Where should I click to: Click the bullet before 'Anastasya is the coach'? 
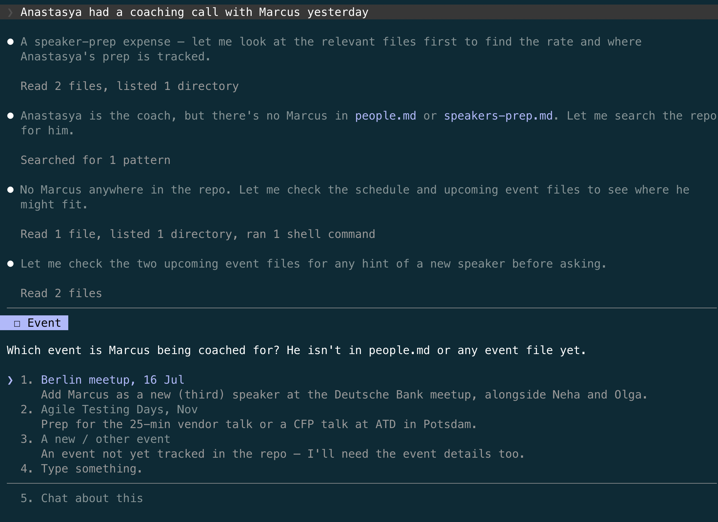[11, 116]
